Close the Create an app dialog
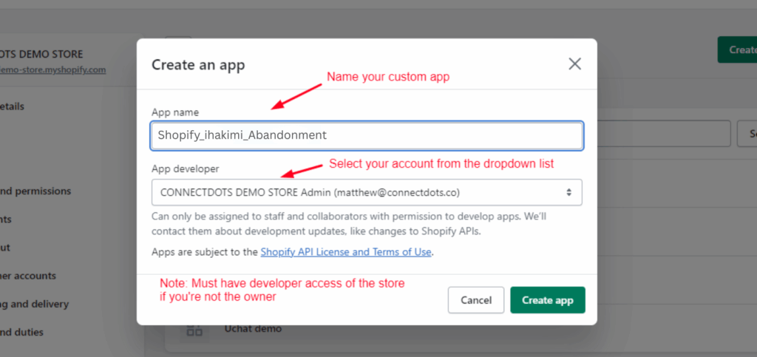 pyautogui.click(x=574, y=64)
